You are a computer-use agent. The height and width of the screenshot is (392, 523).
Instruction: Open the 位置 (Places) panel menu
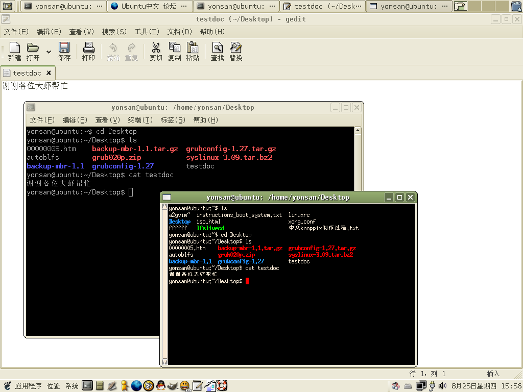point(53,386)
